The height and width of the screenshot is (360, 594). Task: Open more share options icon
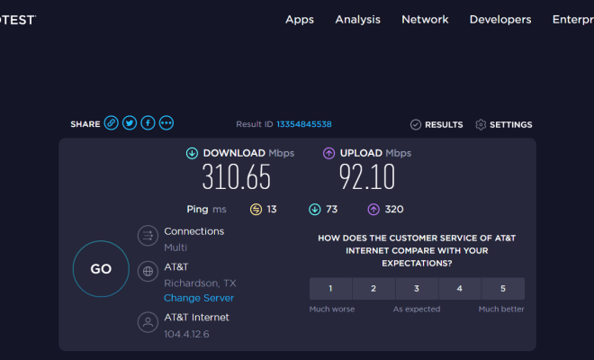click(x=166, y=123)
